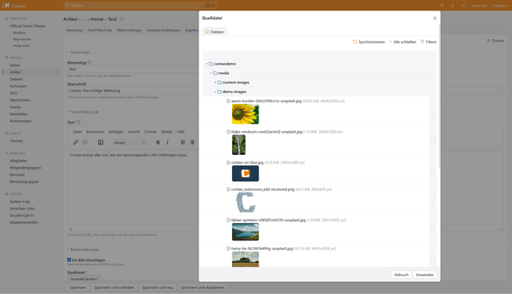Expand the content-images folder
Screen dimensions: 512x294
pos(215,82)
